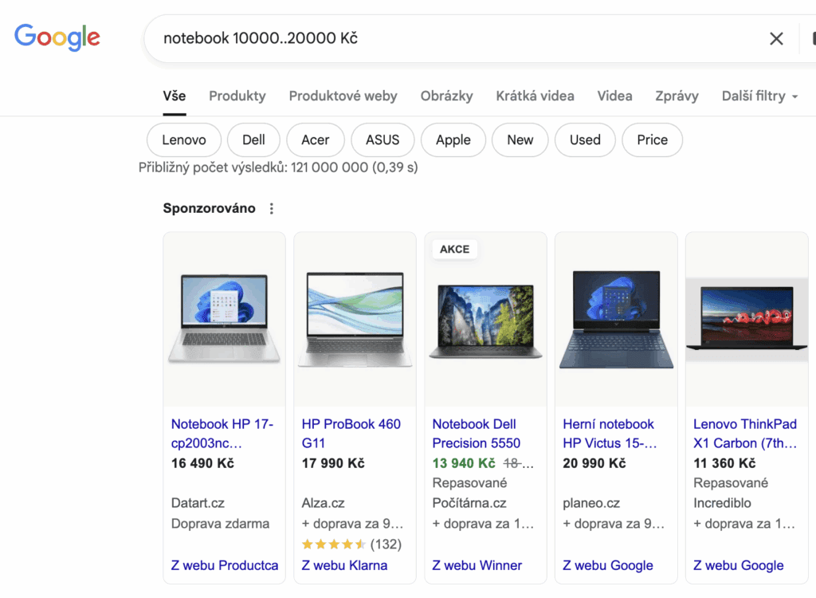Click the Sponzorováno label
The height and width of the screenshot is (598, 816).
[x=210, y=208]
